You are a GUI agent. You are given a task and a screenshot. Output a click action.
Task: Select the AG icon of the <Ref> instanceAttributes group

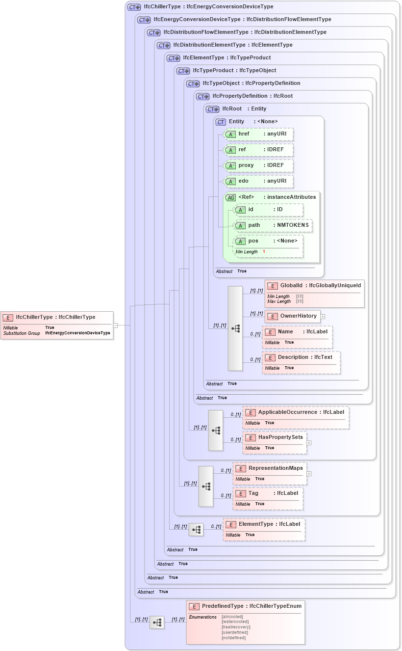pyautogui.click(x=230, y=197)
